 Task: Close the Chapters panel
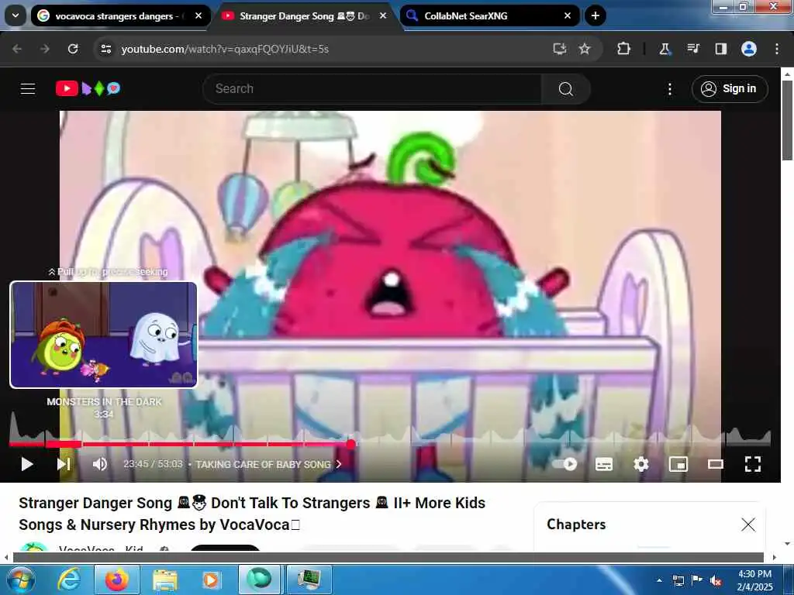[748, 524]
